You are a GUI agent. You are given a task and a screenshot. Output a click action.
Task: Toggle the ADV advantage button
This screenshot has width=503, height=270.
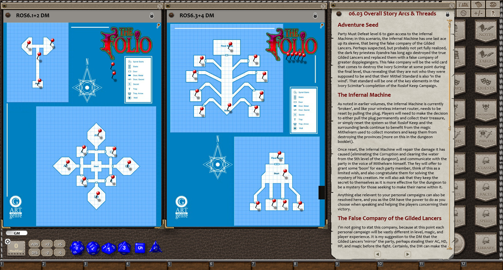[35, 244]
